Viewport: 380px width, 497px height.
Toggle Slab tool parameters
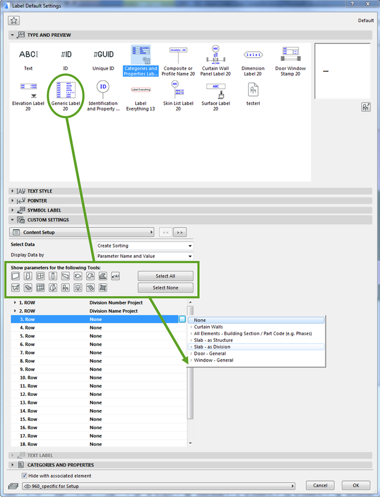[x=78, y=276]
